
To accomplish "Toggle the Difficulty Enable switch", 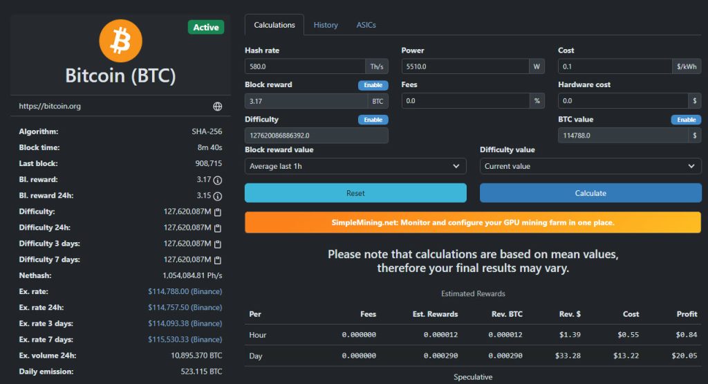I will (373, 120).
